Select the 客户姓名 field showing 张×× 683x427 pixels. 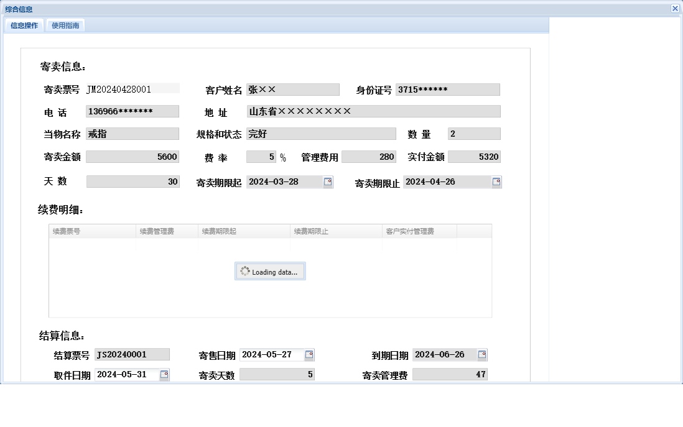[x=292, y=89]
